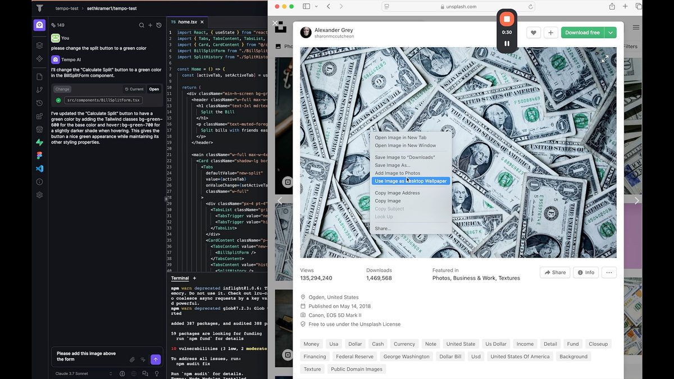Attach a file with the paperclip icon
The height and width of the screenshot is (379, 674).
[x=132, y=359]
